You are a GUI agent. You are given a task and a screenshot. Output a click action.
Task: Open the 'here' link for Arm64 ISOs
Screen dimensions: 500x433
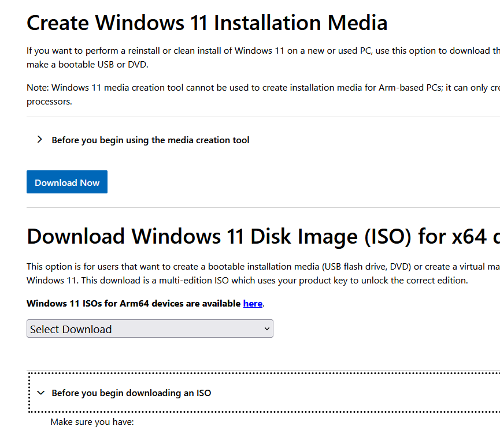pyautogui.click(x=253, y=303)
